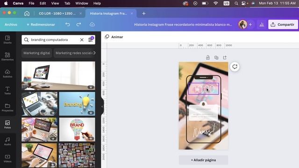Open the Proyectos sidebar panel

7,107
